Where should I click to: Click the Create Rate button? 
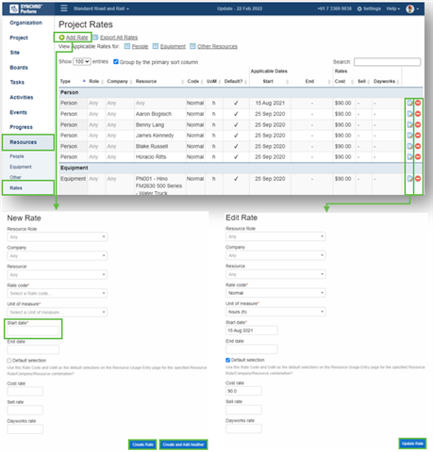142,444
